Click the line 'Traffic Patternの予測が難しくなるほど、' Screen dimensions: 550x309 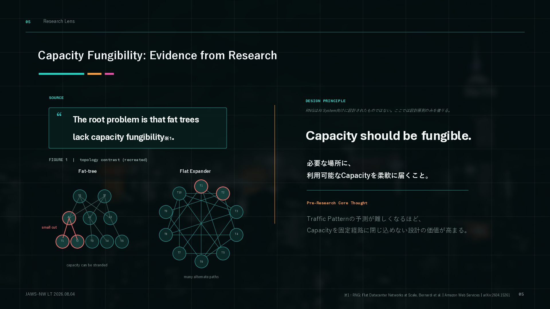[364, 219]
